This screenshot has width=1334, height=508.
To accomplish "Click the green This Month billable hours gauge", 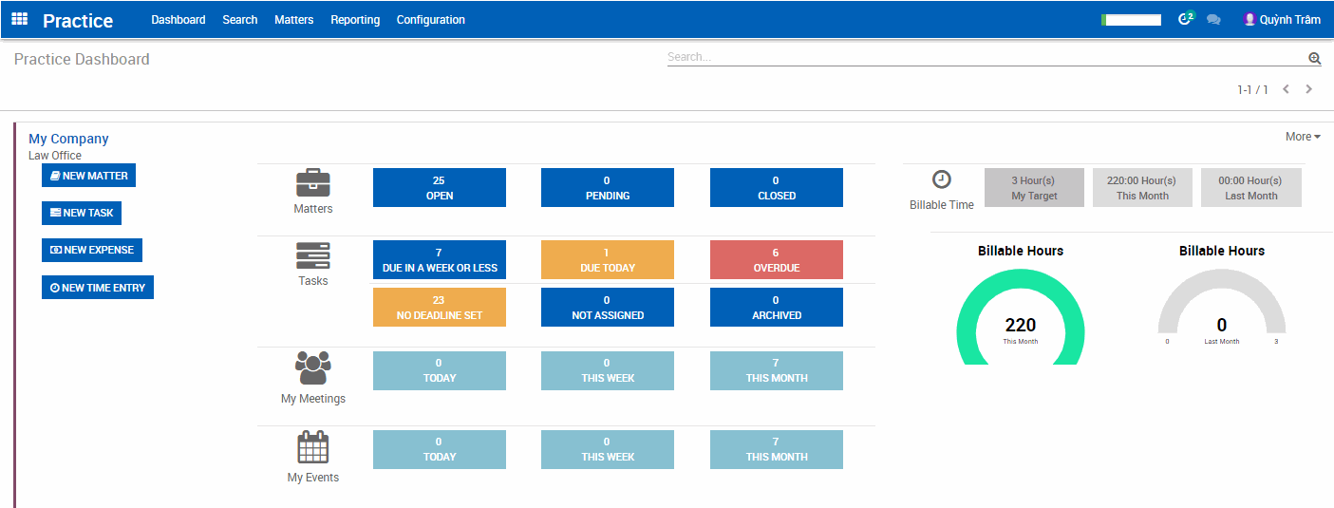I will pyautogui.click(x=1021, y=317).
